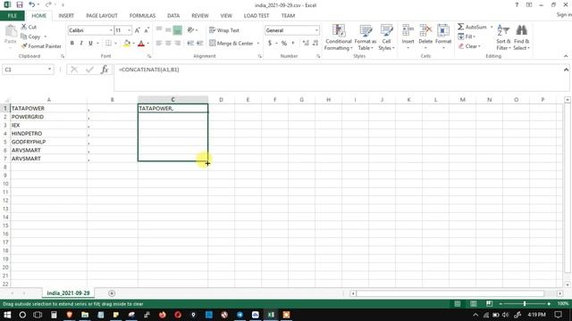Screen dimensions: 572x321
Task: Toggle Wrap Text
Action: 224,30
